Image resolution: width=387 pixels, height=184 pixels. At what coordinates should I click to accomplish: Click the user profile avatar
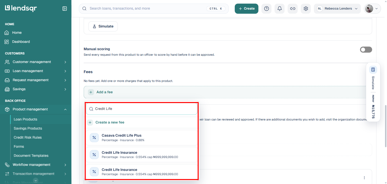coord(369,9)
